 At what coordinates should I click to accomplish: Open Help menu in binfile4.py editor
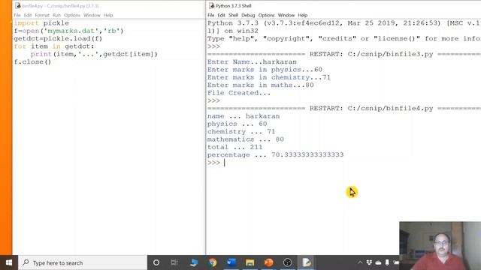pos(108,15)
